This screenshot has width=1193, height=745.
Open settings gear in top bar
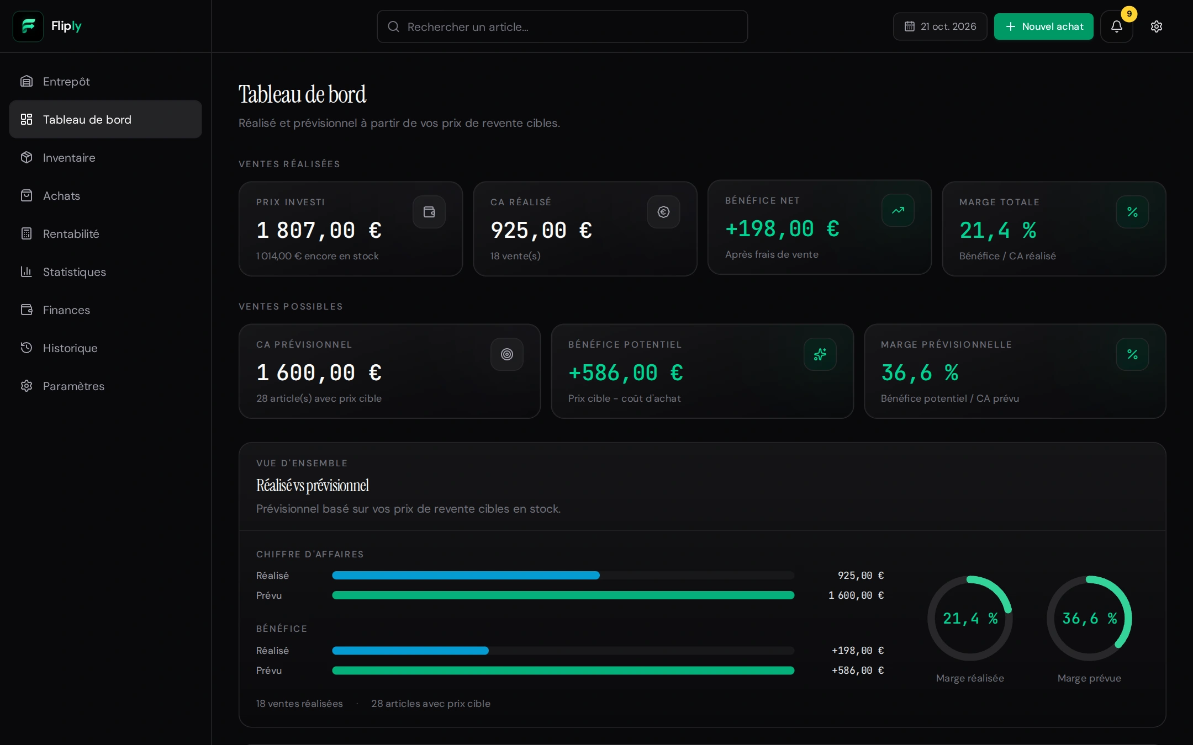pyautogui.click(x=1157, y=26)
